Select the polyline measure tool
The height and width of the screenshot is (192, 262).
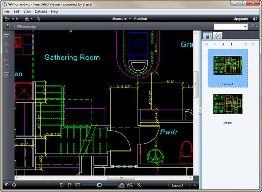point(7,43)
